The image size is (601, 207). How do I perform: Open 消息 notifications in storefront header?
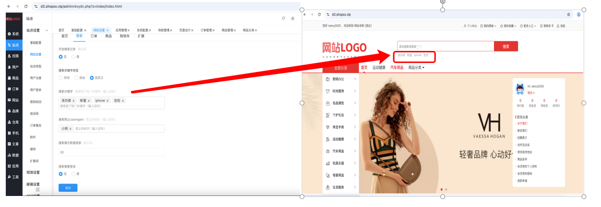561,25
